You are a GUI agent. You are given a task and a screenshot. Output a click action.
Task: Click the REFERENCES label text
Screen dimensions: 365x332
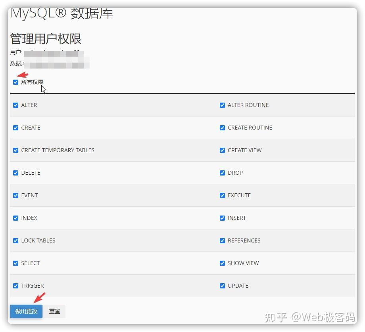[x=244, y=240]
